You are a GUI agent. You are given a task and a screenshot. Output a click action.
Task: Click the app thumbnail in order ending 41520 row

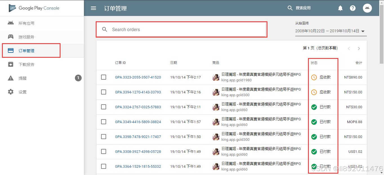pos(216,77)
